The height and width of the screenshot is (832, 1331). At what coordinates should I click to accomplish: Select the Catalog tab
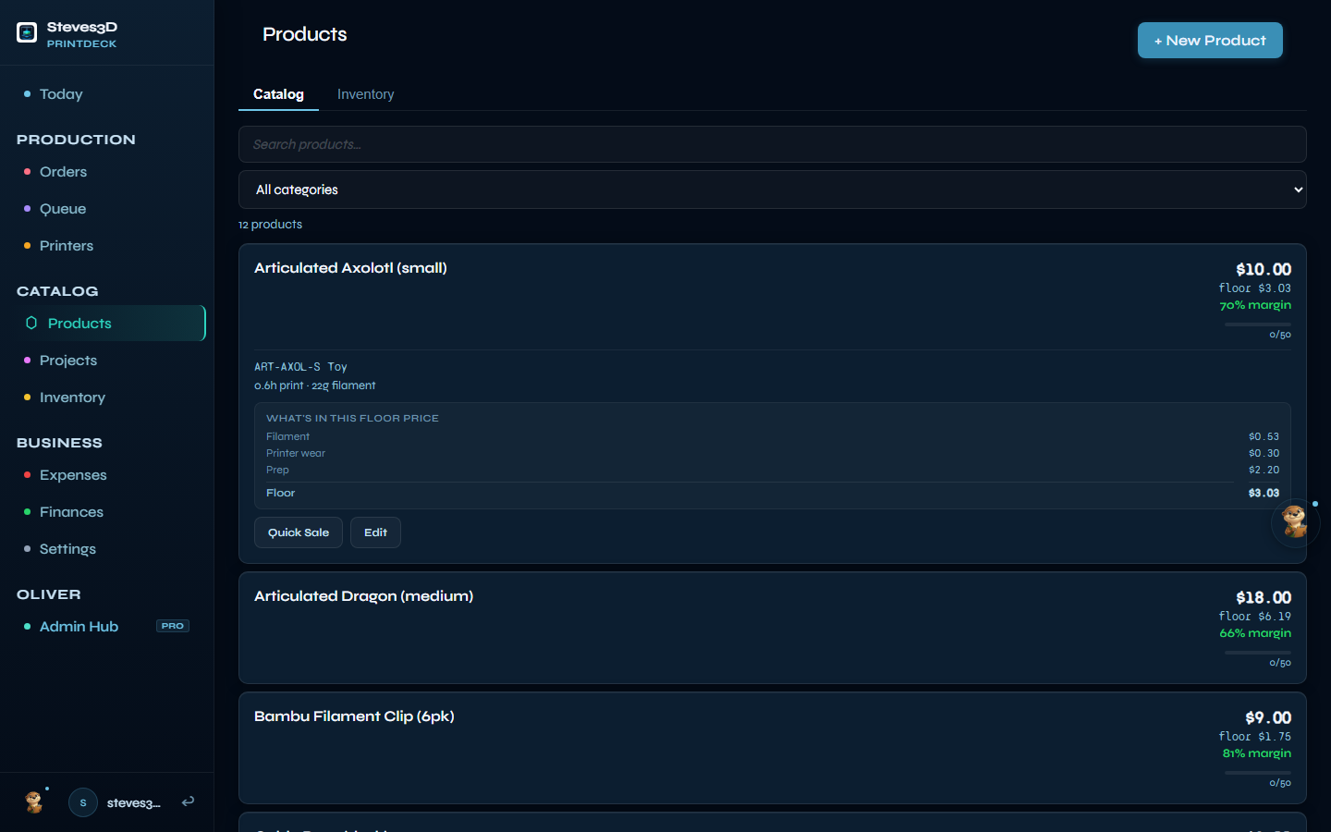click(278, 94)
